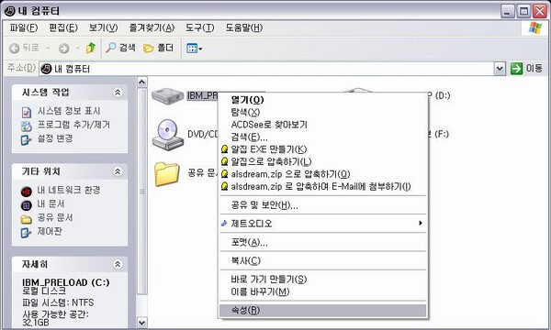Click the 공유 문서 link in sidebar
Viewport: 551px width, 330px height.
(55, 217)
